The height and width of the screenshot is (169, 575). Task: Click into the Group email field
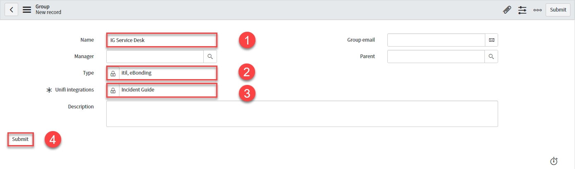pyautogui.click(x=436, y=40)
